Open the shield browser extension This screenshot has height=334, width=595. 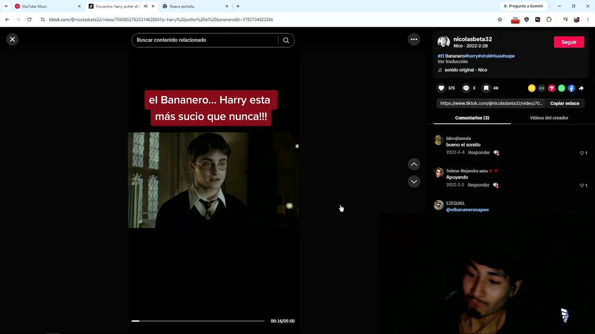tap(526, 19)
